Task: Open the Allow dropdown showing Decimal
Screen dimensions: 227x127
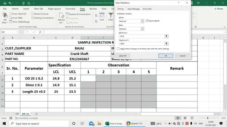Action: tap(142, 21)
